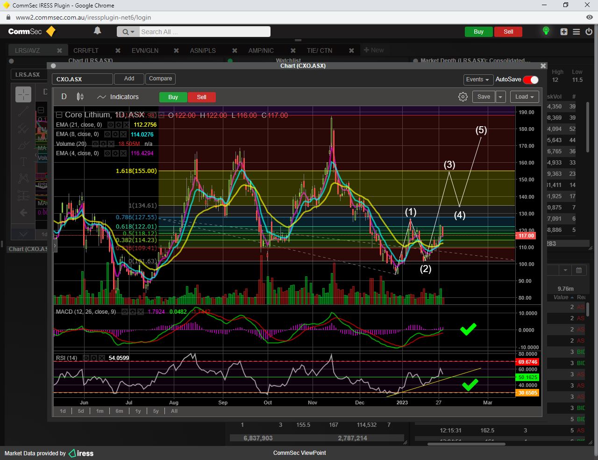Expand the Load dropdown menu

click(525, 97)
